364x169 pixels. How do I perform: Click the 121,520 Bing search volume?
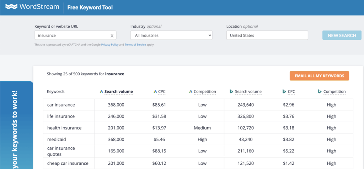(x=246, y=163)
